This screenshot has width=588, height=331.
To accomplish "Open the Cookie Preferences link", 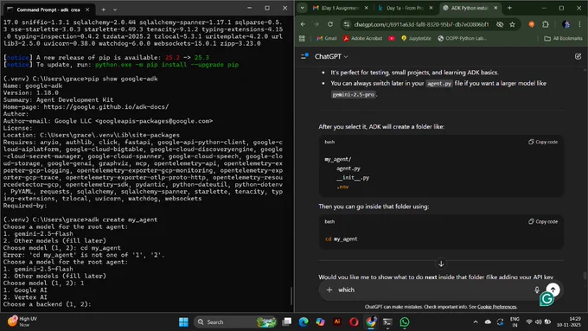I will coord(496,307).
